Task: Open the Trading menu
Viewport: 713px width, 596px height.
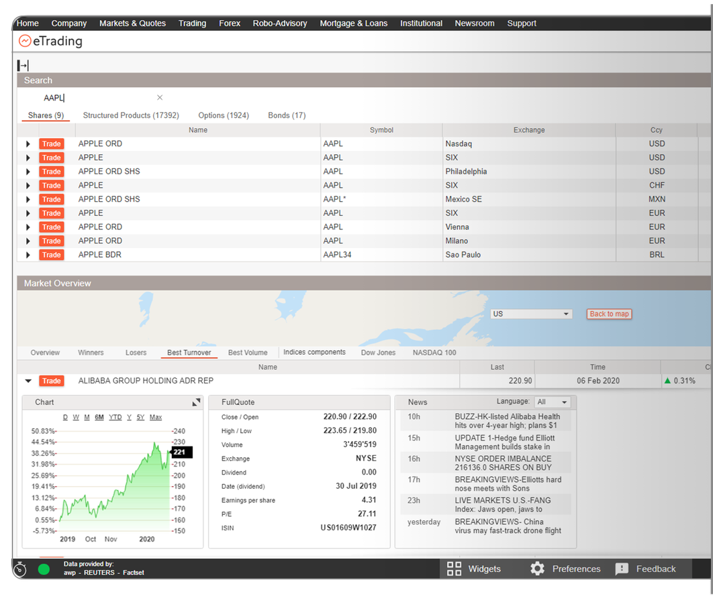Action: (192, 23)
